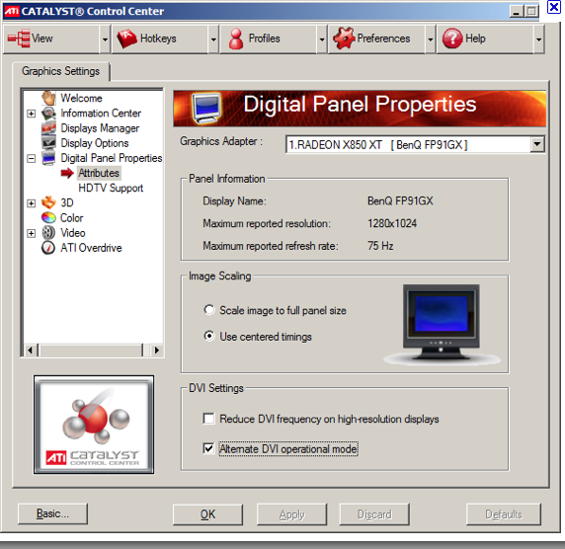This screenshot has height=549, width=565.
Task: Open the Help toolbar menu
Action: [485, 39]
